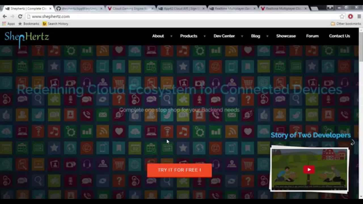Visit the Forum link

coord(312,36)
